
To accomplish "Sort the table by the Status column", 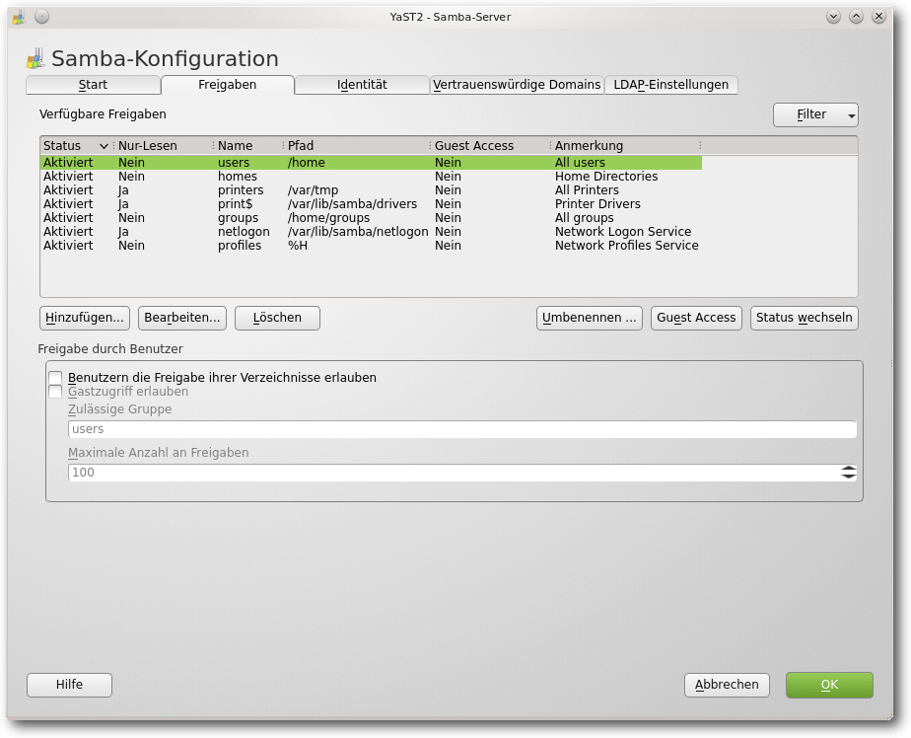I will pyautogui.click(x=76, y=145).
